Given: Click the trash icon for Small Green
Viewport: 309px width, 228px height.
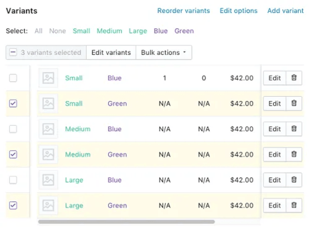Looking at the screenshot, I should tap(293, 104).
